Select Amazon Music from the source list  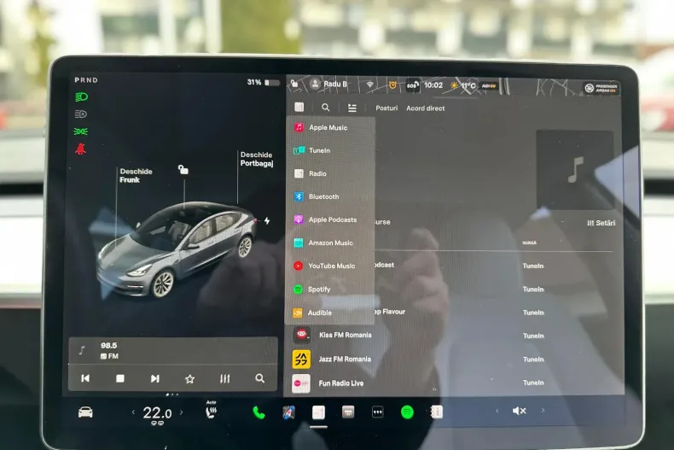pos(329,243)
